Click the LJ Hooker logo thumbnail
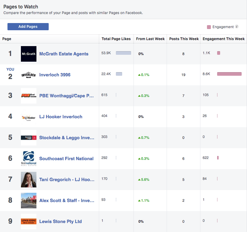247x232 pixels. [29, 117]
